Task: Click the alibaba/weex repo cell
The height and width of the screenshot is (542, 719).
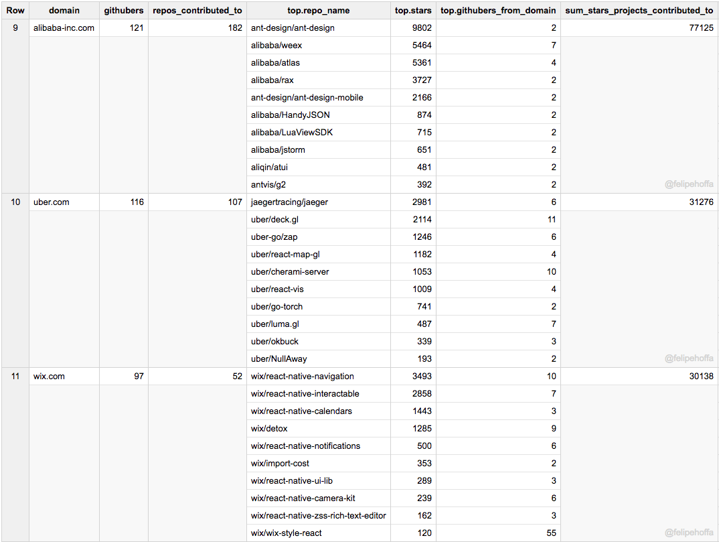Action: (x=276, y=46)
